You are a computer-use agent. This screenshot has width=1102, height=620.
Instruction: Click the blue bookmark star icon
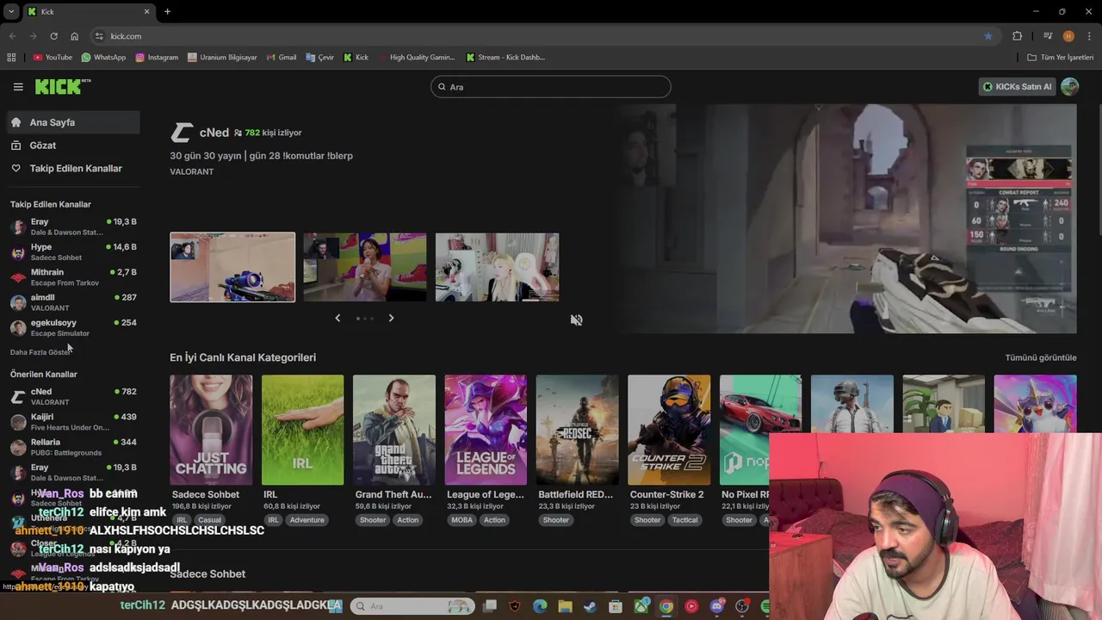[988, 36]
